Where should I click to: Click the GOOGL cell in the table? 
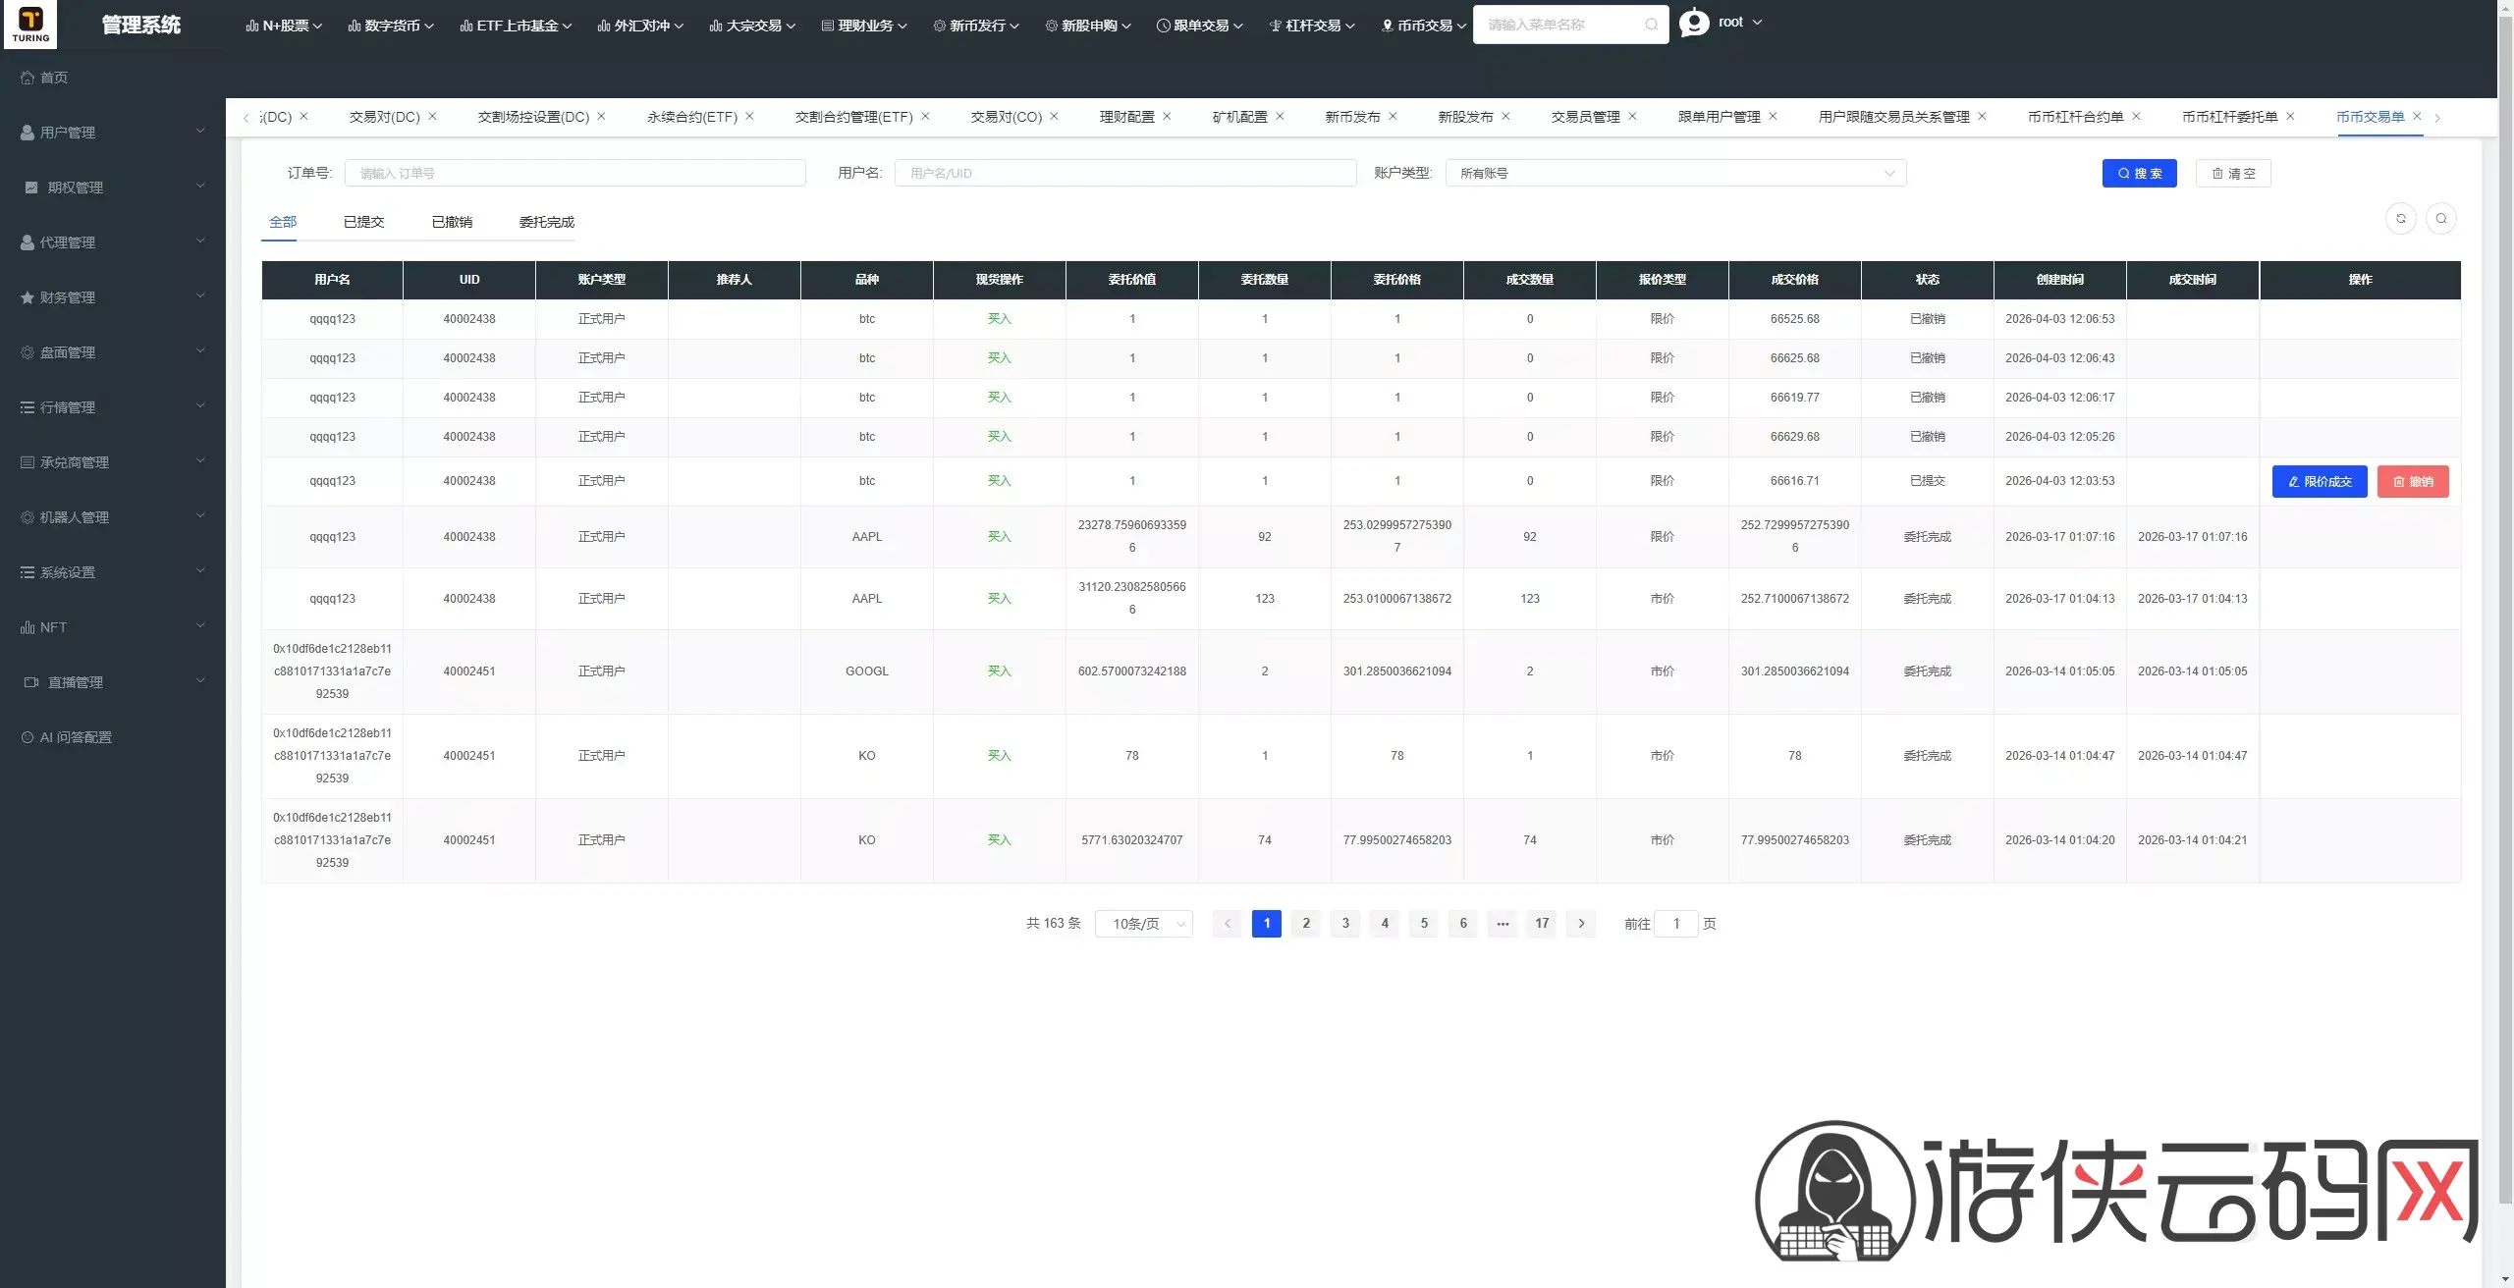867,671
